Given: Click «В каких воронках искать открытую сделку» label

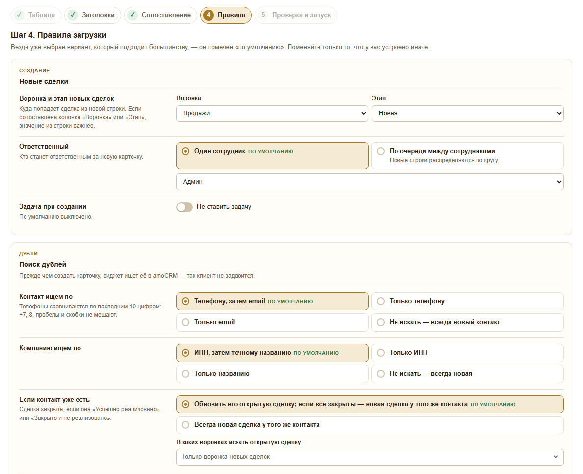Looking at the screenshot, I should [x=238, y=442].
